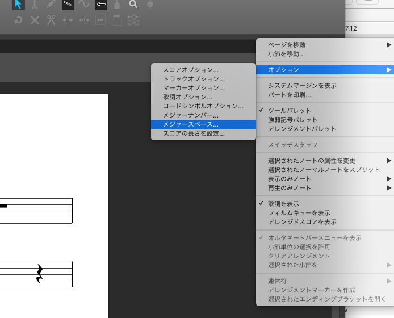
Task: Expand 連休符 submenu
Action: coord(325,281)
